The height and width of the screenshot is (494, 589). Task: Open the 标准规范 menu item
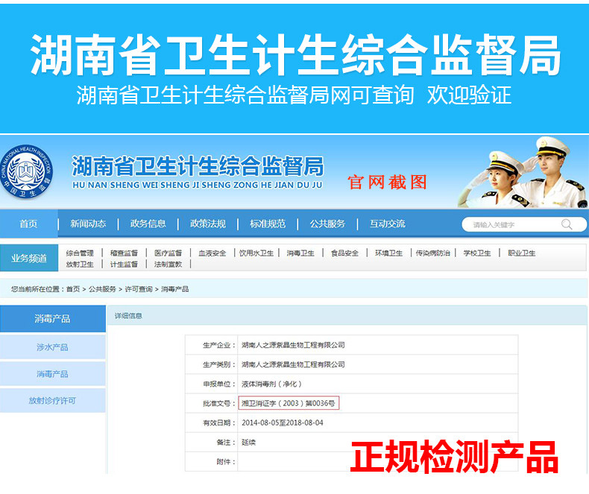pyautogui.click(x=268, y=224)
